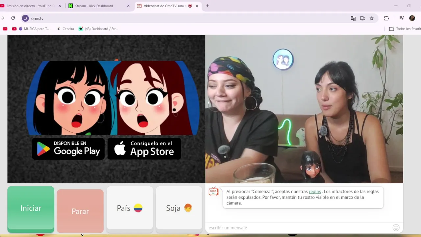The height and width of the screenshot is (237, 421).
Task: Open the Todos los favoritos folder
Action: (405, 29)
